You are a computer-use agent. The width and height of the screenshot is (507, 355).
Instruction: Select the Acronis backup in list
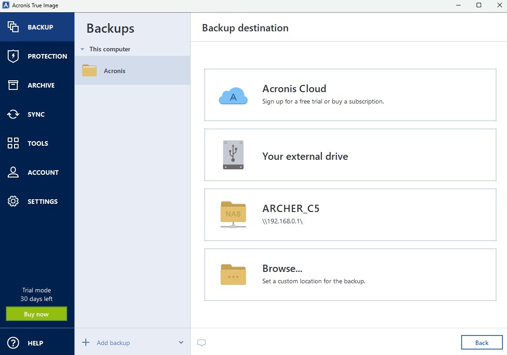click(132, 70)
